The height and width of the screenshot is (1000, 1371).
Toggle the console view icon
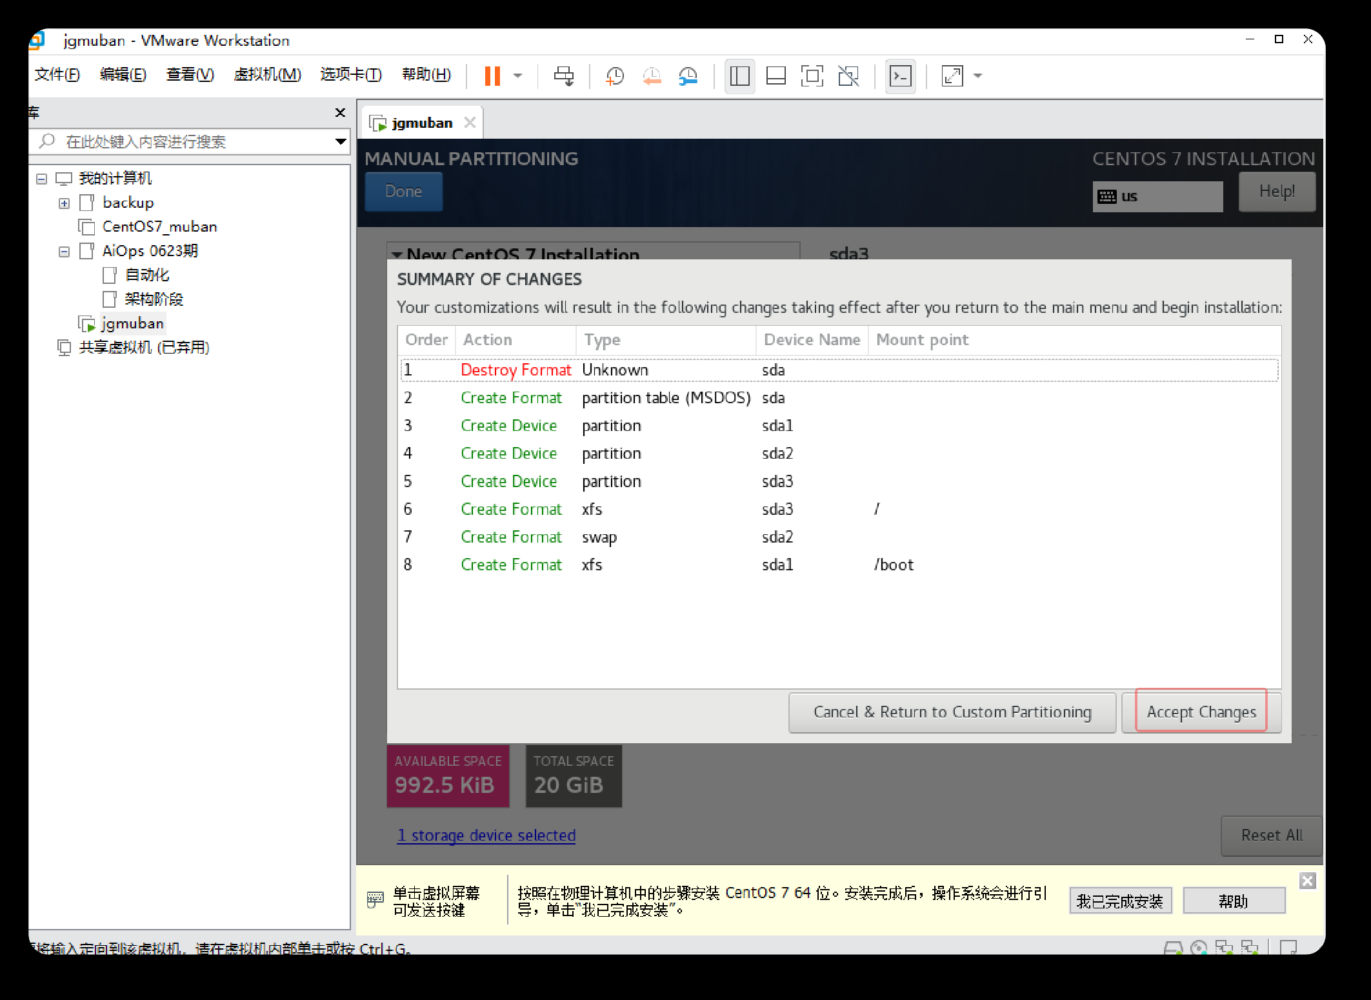(900, 75)
